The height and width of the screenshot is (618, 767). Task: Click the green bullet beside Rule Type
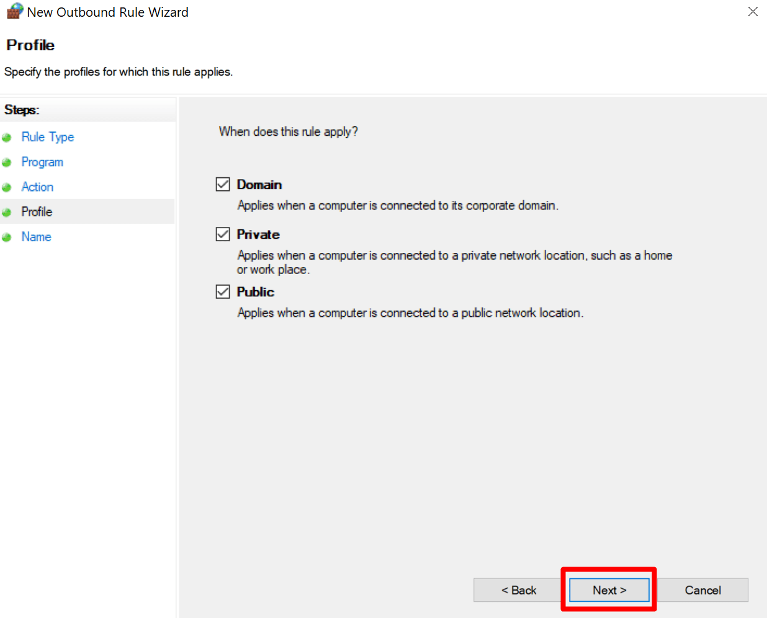click(x=7, y=138)
